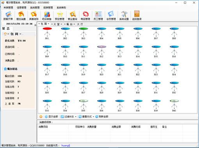Open the 报表管理 menu
The height and width of the screenshot is (148, 199).
tap(48, 8)
